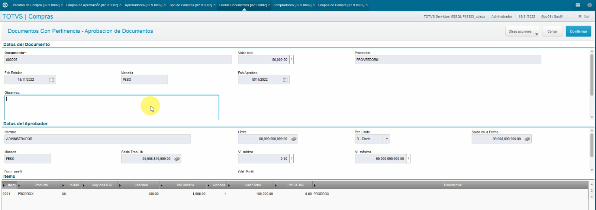Click money icon beside Saldo en la Fecha

(x=527, y=139)
